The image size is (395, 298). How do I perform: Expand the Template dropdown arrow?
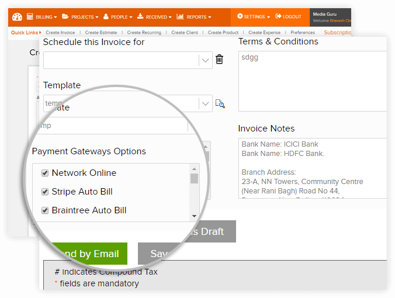coord(205,104)
